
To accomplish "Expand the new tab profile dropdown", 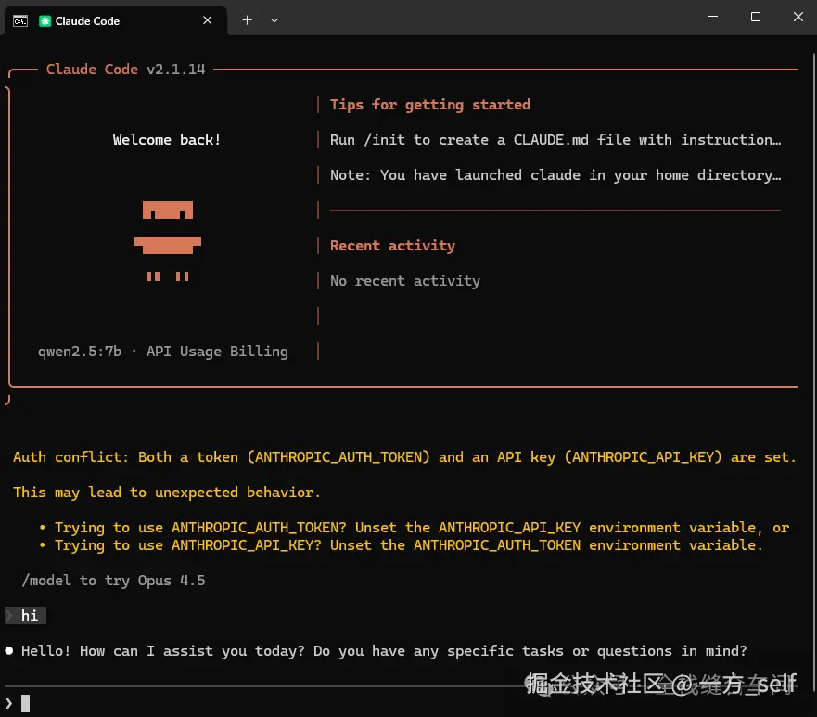I will (x=274, y=20).
